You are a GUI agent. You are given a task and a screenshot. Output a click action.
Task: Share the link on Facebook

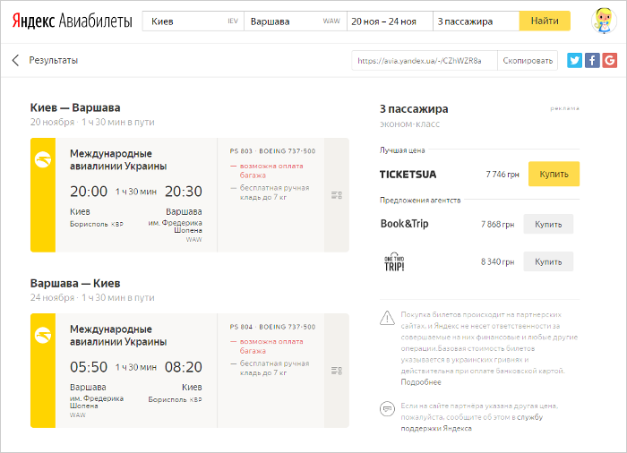coord(592,60)
